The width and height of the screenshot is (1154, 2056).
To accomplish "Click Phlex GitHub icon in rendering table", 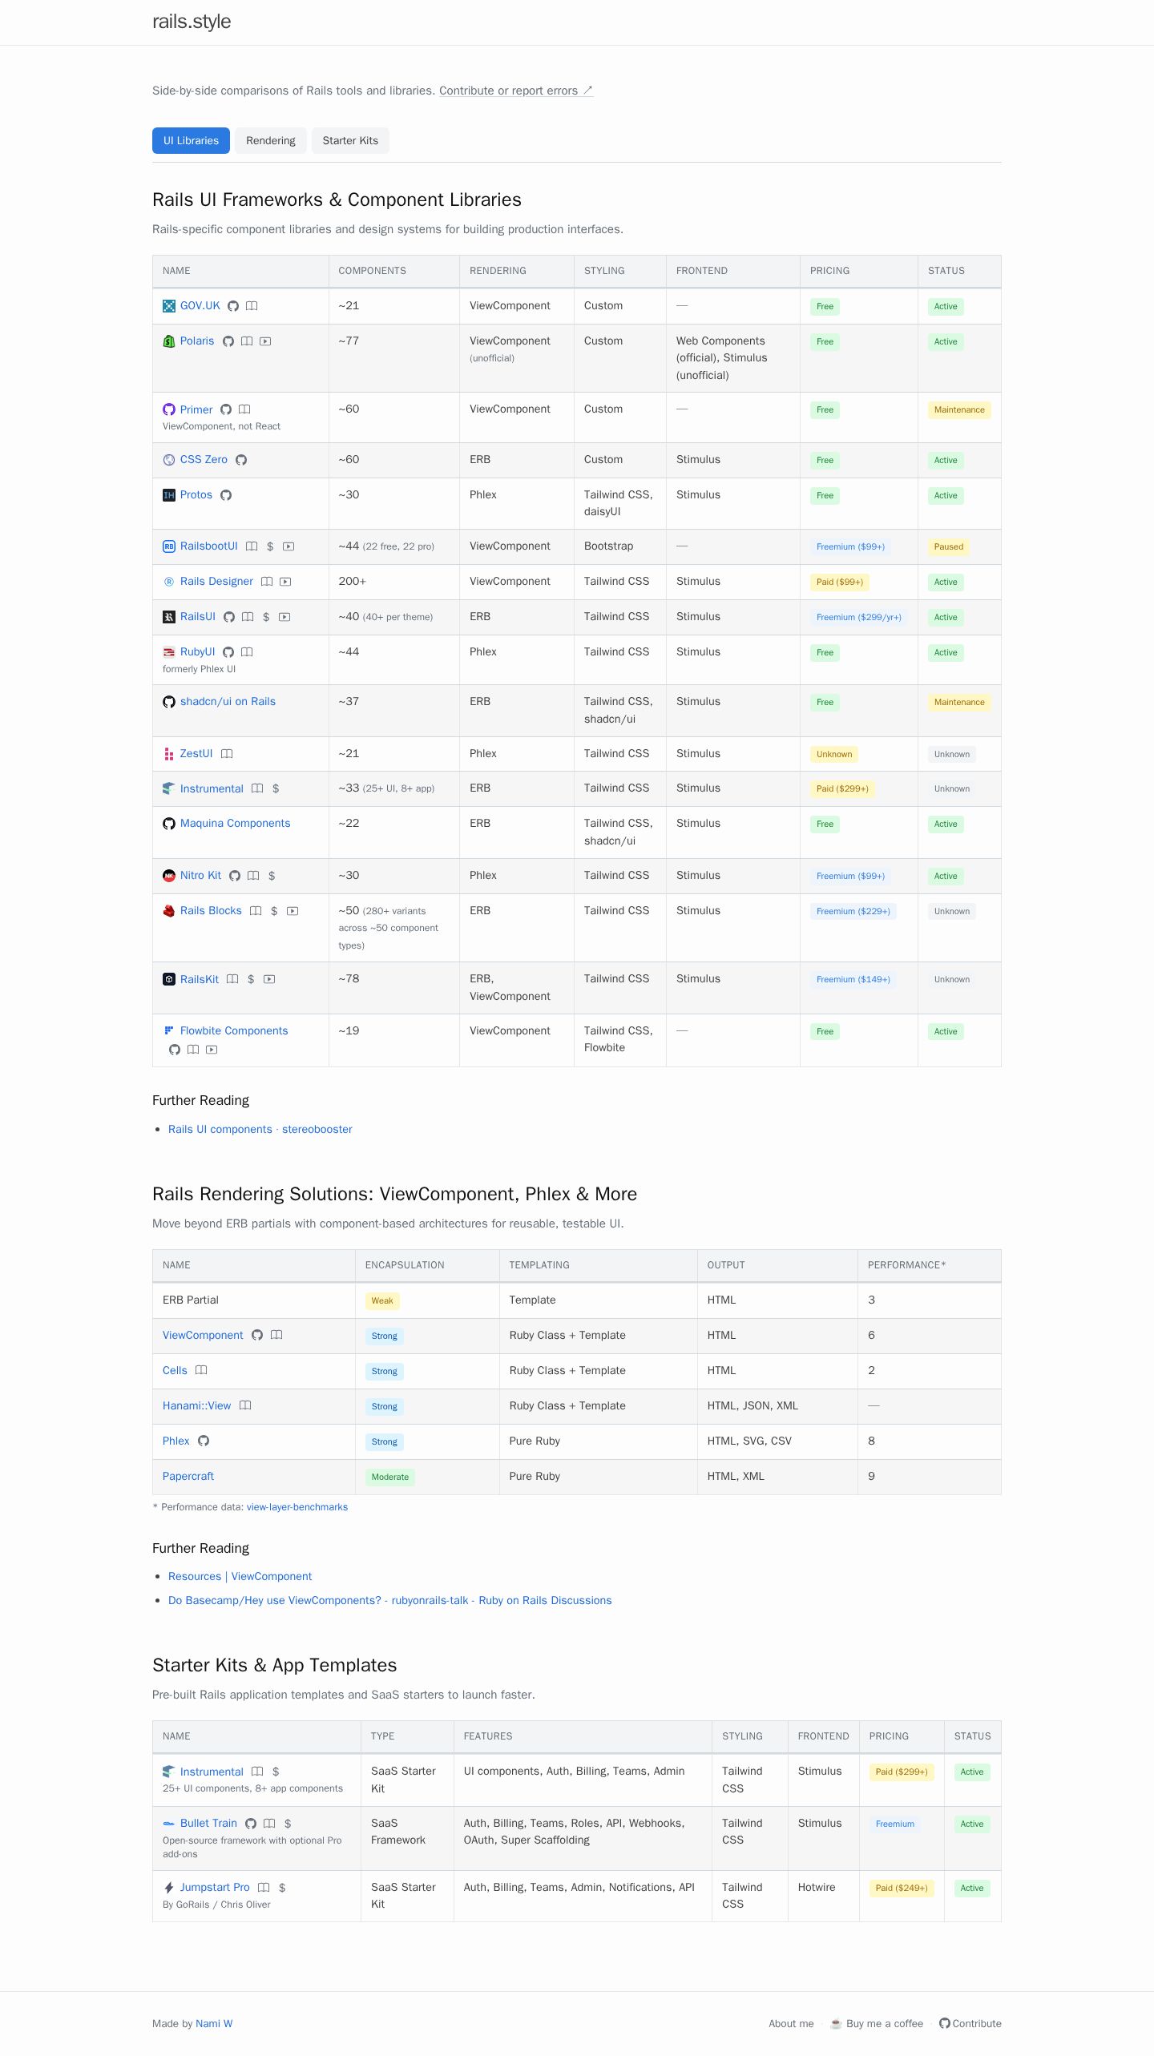I will pyautogui.click(x=204, y=1441).
